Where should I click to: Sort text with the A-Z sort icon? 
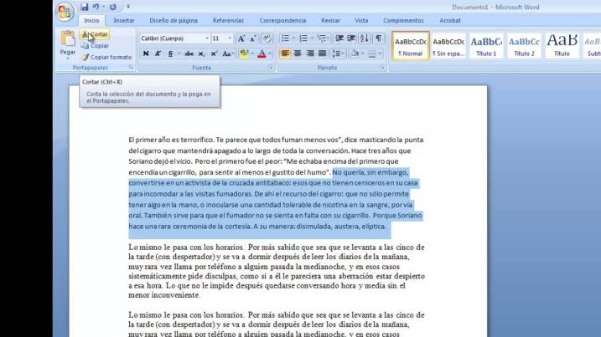tap(365, 38)
